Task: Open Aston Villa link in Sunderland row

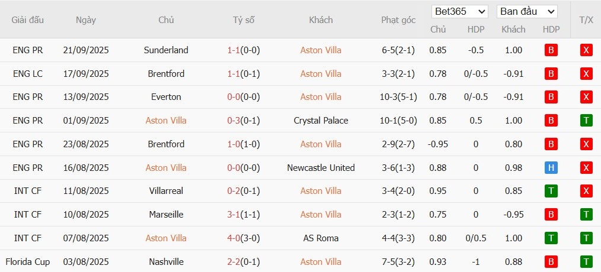Action: coord(321,50)
